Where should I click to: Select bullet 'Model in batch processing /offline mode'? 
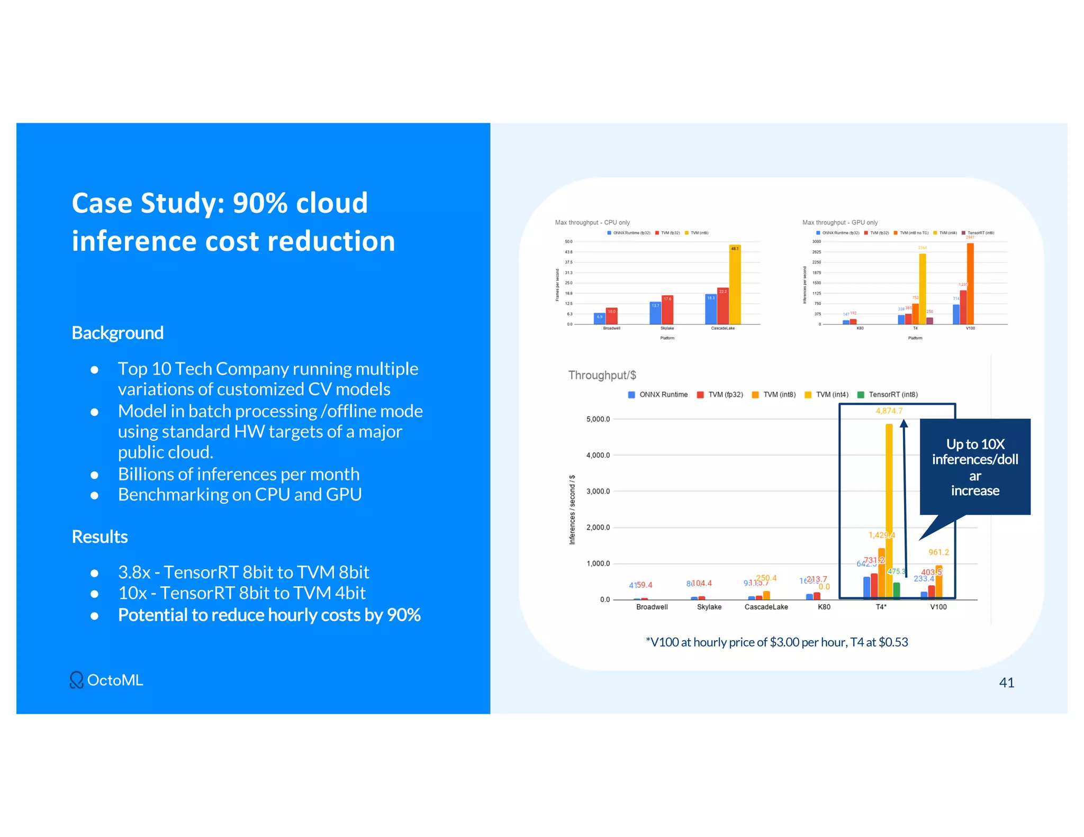point(270,432)
